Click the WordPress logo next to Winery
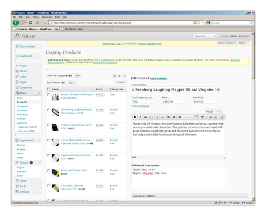The width and height of the screenshot is (265, 214). [19, 37]
